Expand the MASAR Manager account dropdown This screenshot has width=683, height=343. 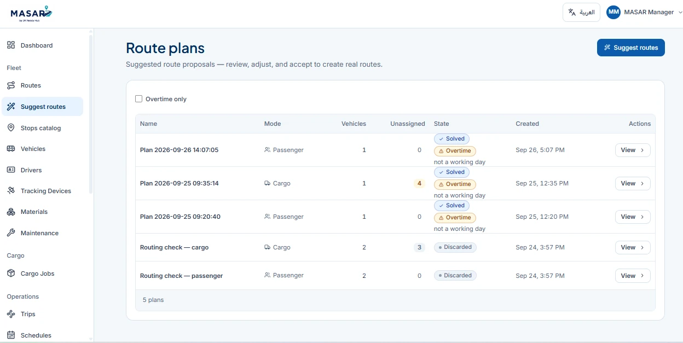point(645,12)
